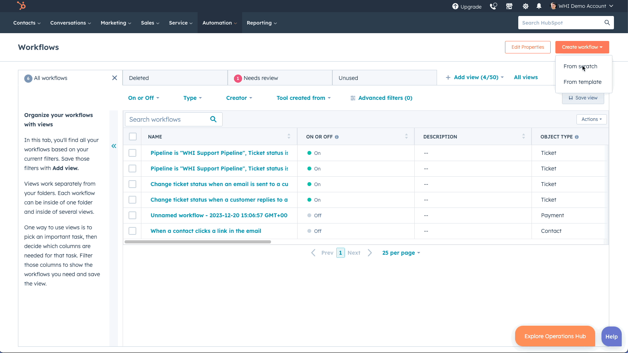This screenshot has width=628, height=353.
Task: Open the Help widget
Action: click(x=611, y=336)
